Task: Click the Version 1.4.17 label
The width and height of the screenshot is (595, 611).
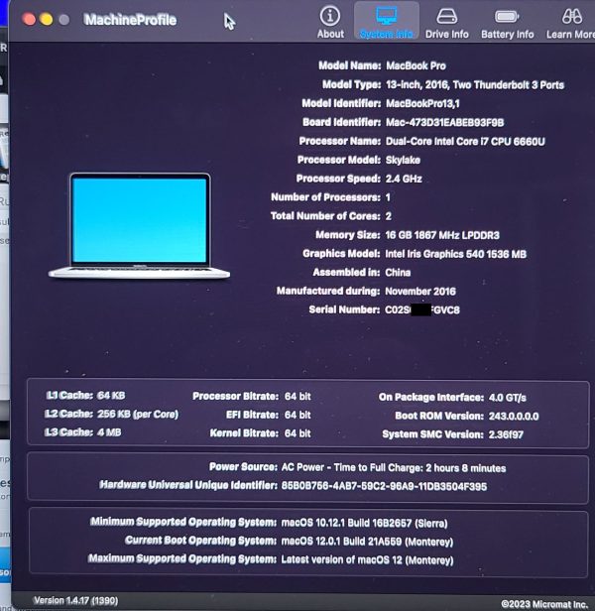Action: pos(75,600)
